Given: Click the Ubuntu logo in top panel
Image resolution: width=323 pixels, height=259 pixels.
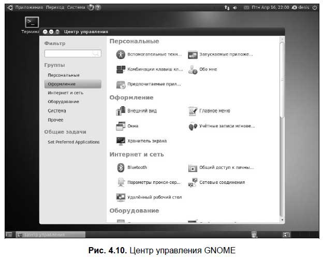Looking at the screenshot, I should tap(10, 8).
